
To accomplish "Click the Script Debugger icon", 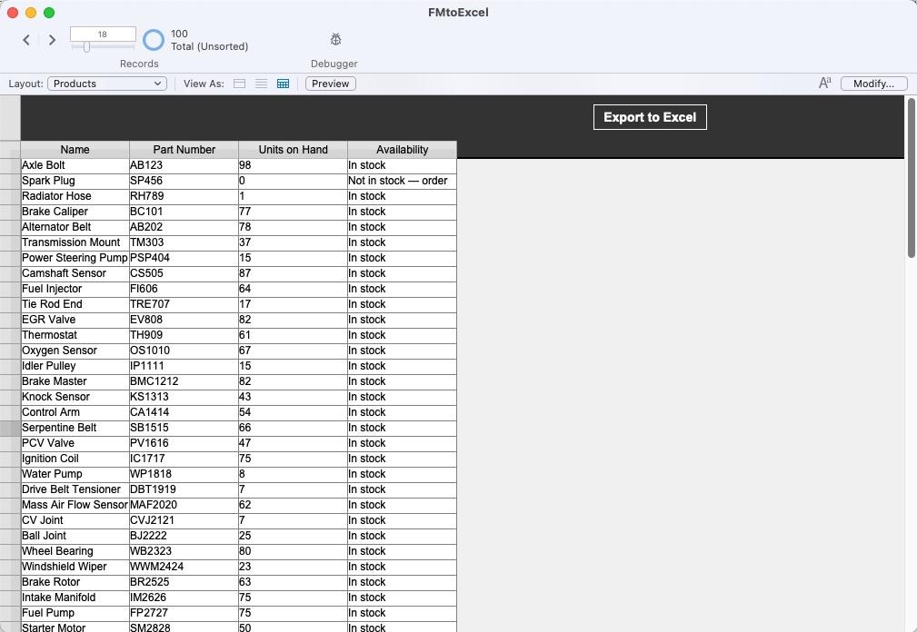I will click(334, 39).
